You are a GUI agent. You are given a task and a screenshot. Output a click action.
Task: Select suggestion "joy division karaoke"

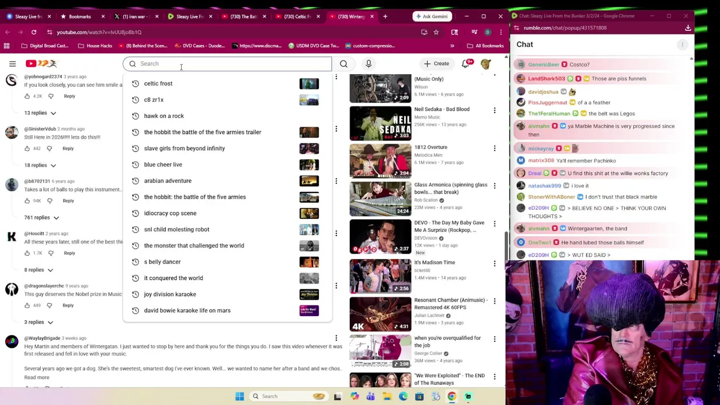(227, 294)
